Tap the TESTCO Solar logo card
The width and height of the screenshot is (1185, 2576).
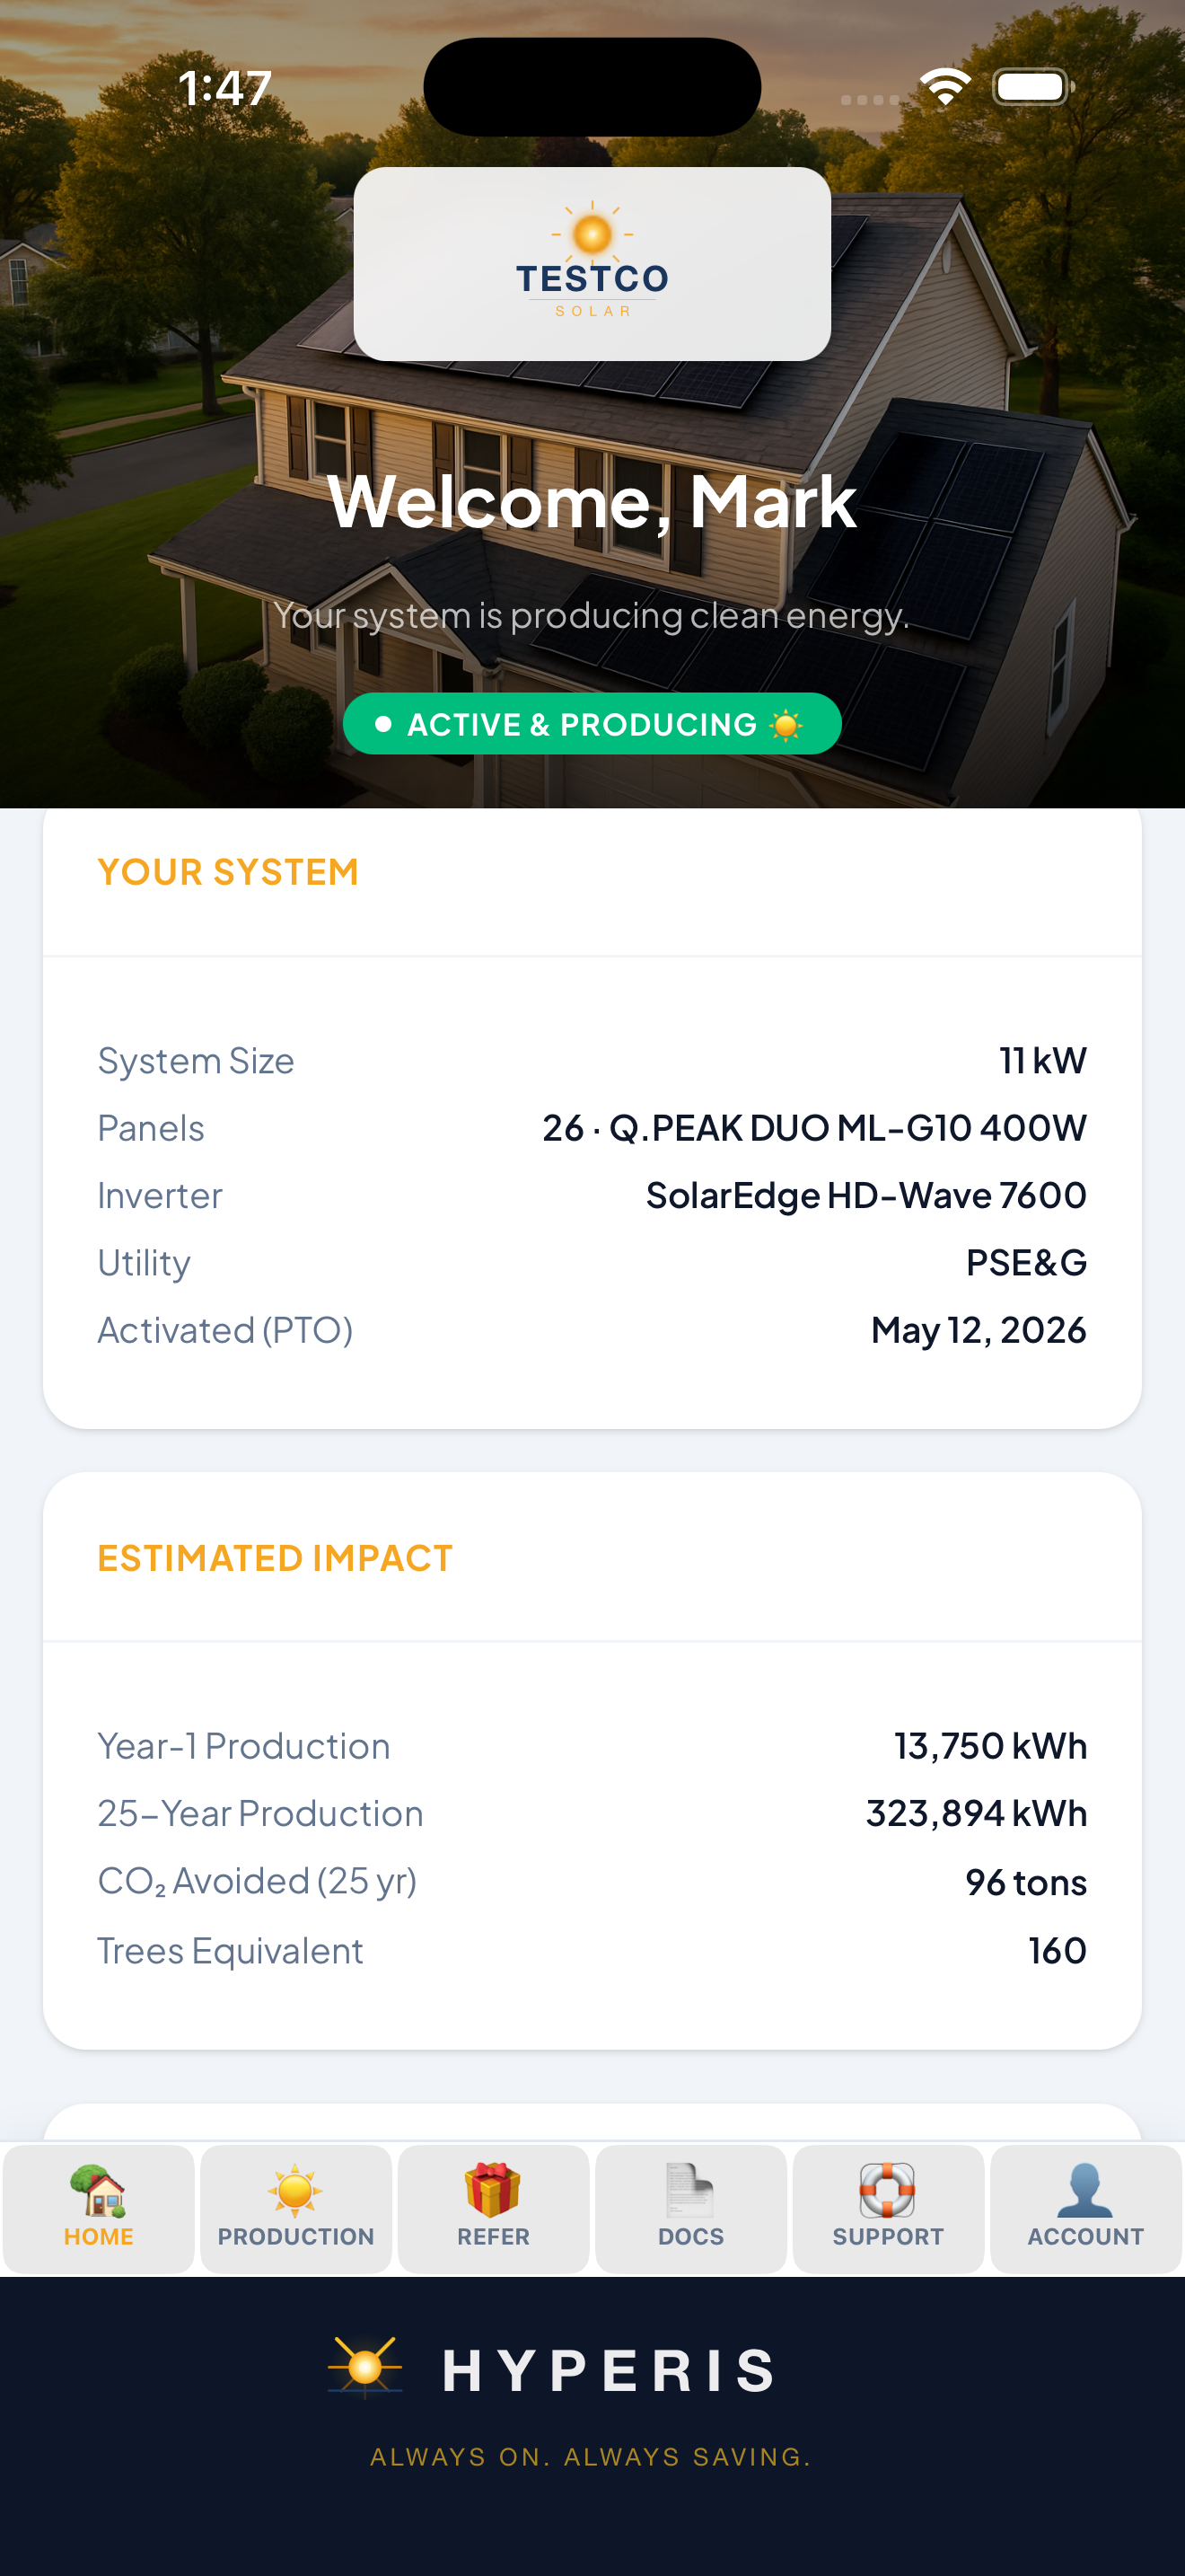coord(592,264)
